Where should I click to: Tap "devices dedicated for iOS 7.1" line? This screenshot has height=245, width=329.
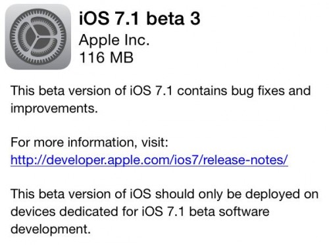point(97,212)
